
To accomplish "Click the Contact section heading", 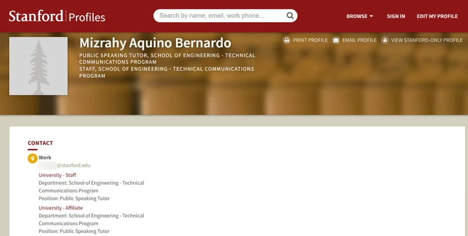I will tap(40, 143).
